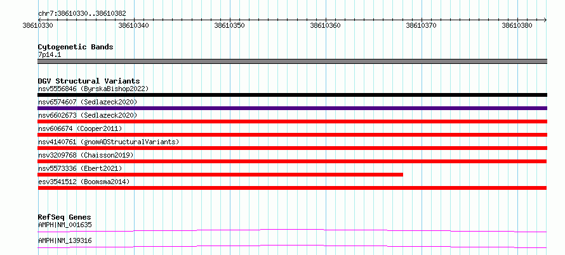Click the 38610360 ruler coordinate

pyautogui.click(x=326, y=25)
